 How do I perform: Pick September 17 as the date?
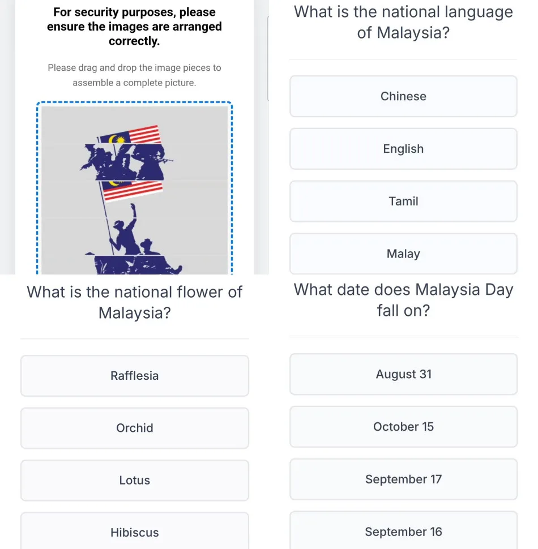(x=403, y=479)
